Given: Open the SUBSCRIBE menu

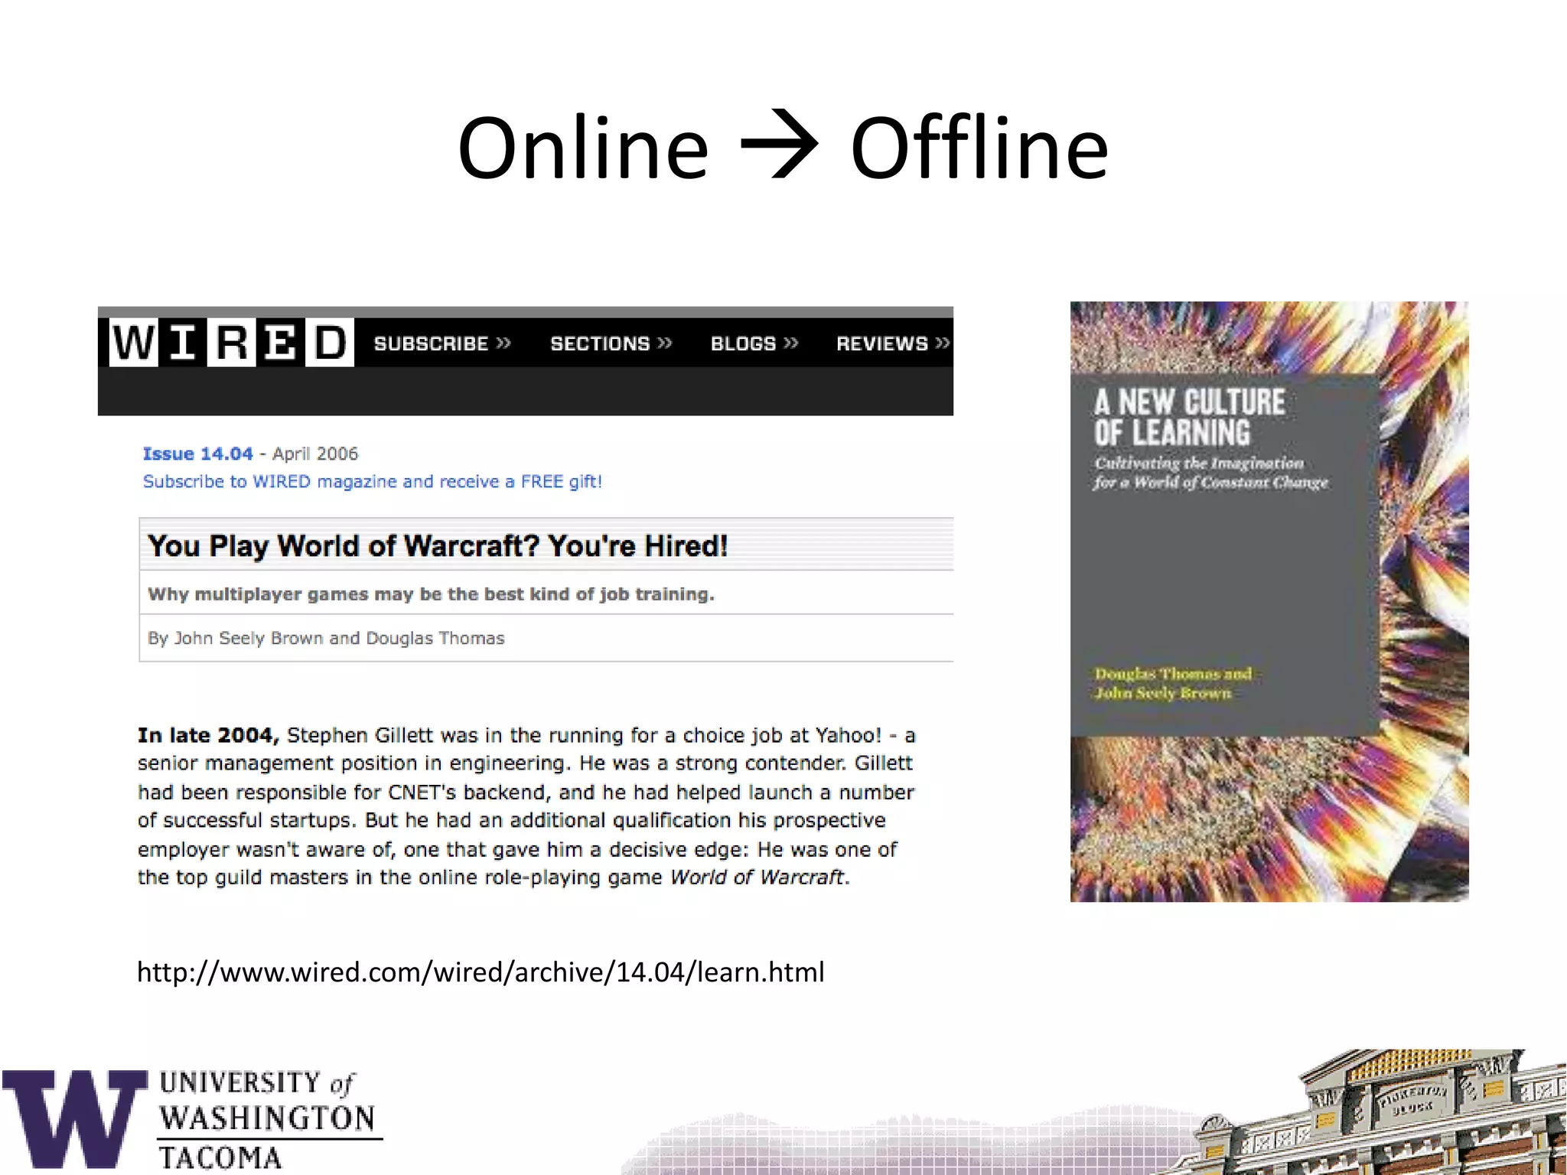Looking at the screenshot, I should pos(442,343).
